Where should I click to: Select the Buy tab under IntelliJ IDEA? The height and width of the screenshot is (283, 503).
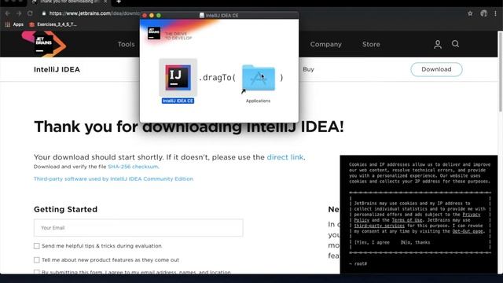(308, 69)
